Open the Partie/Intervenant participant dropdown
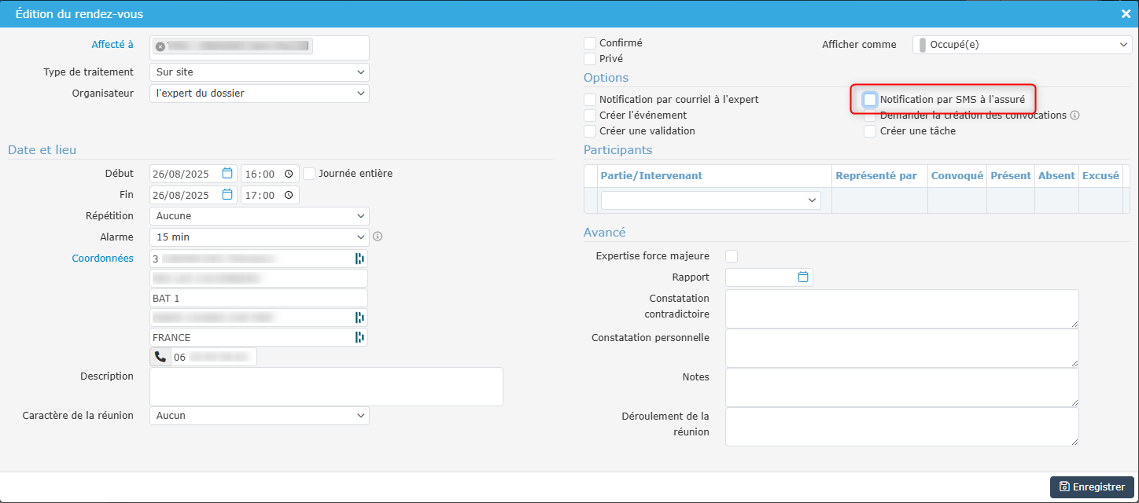 [x=710, y=200]
